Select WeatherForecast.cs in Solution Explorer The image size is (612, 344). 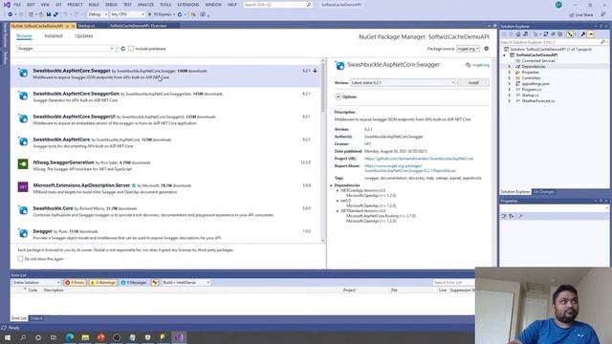click(x=538, y=101)
